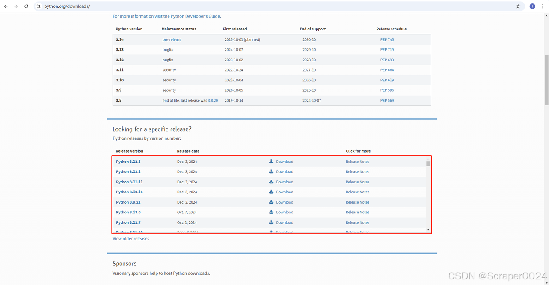The image size is (549, 285).
Task: Click the release list scrollbar thumb
Action: click(x=428, y=164)
